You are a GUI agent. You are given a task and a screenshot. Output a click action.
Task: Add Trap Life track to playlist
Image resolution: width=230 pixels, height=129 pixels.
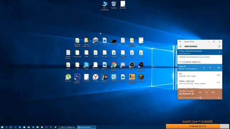[x=210, y=68]
